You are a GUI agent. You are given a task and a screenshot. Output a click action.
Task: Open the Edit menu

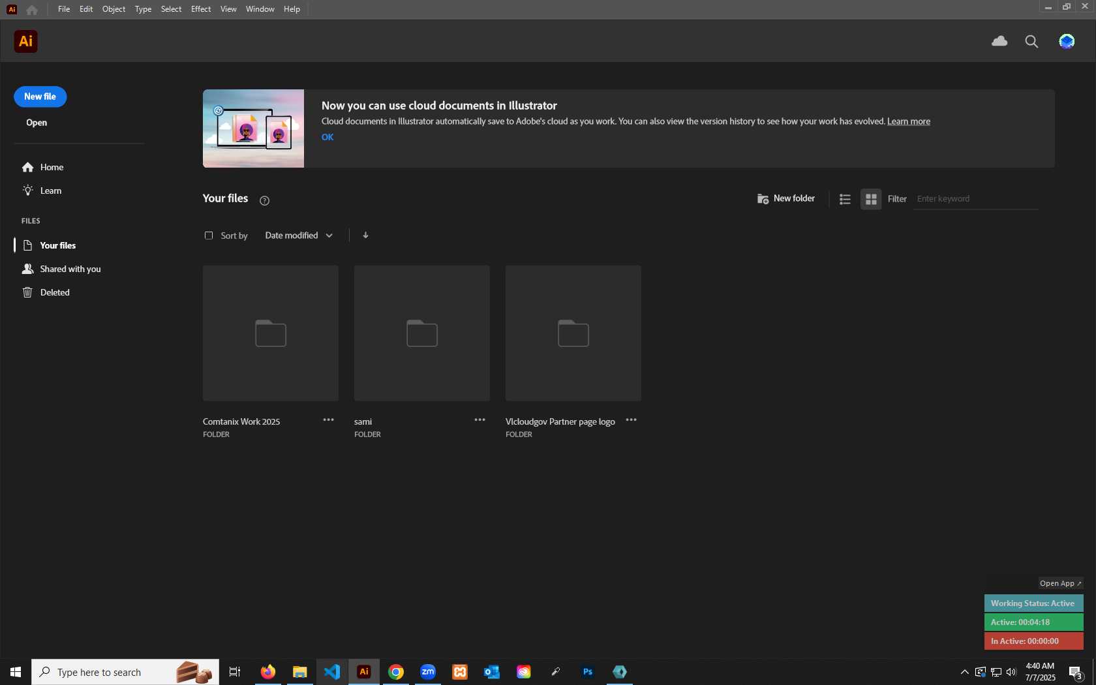coord(86,9)
